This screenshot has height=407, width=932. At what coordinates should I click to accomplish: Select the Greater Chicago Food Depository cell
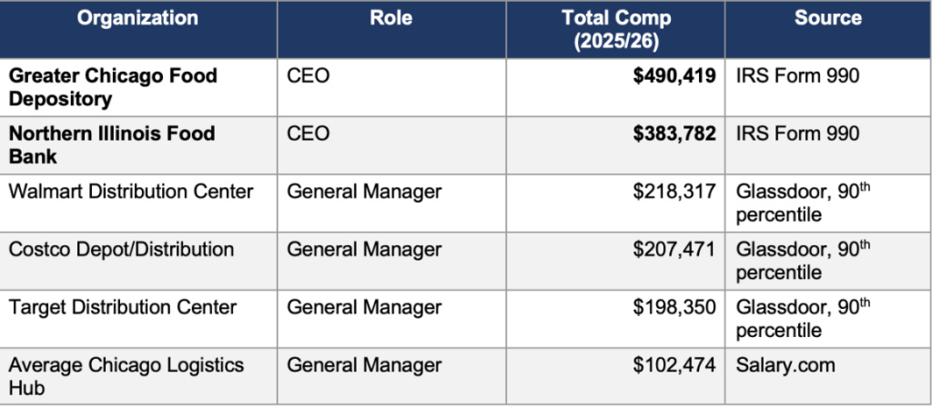coord(114,87)
